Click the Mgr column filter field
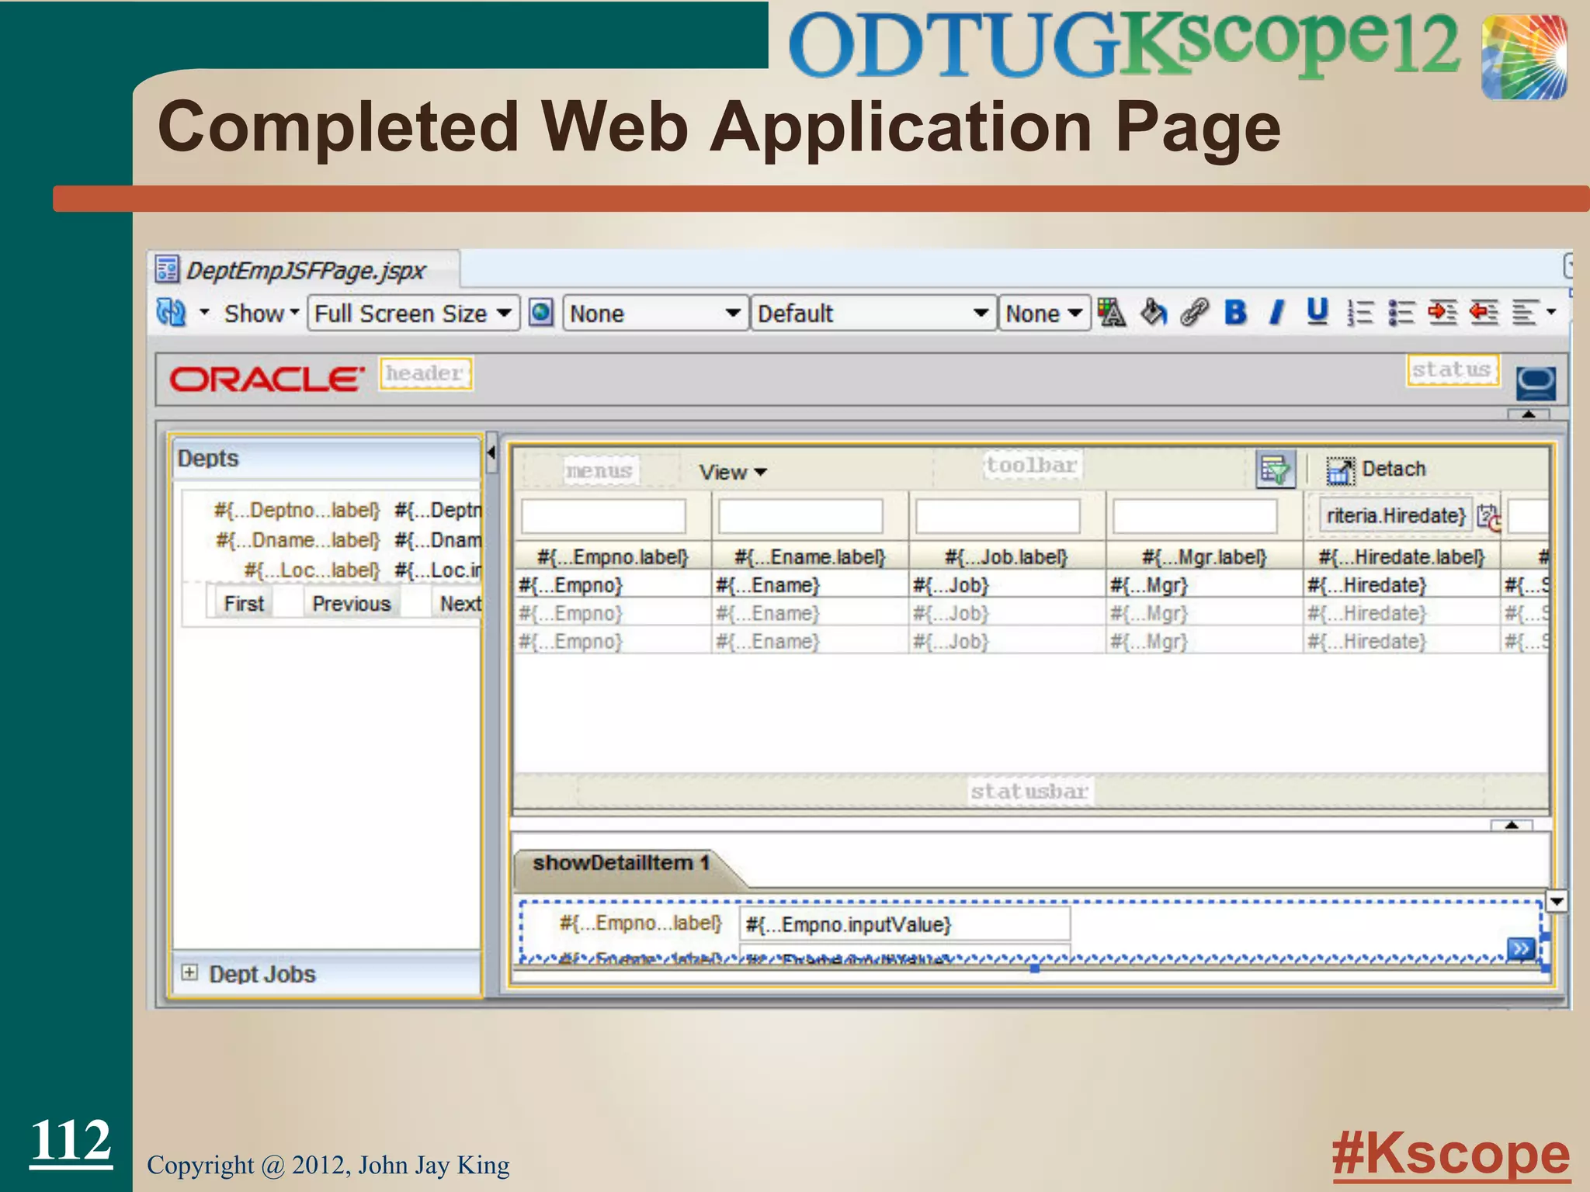This screenshot has width=1590, height=1192. click(1195, 516)
